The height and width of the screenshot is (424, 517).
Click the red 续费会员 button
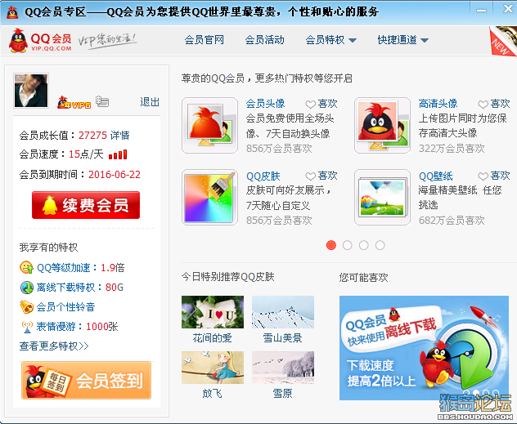click(x=86, y=205)
